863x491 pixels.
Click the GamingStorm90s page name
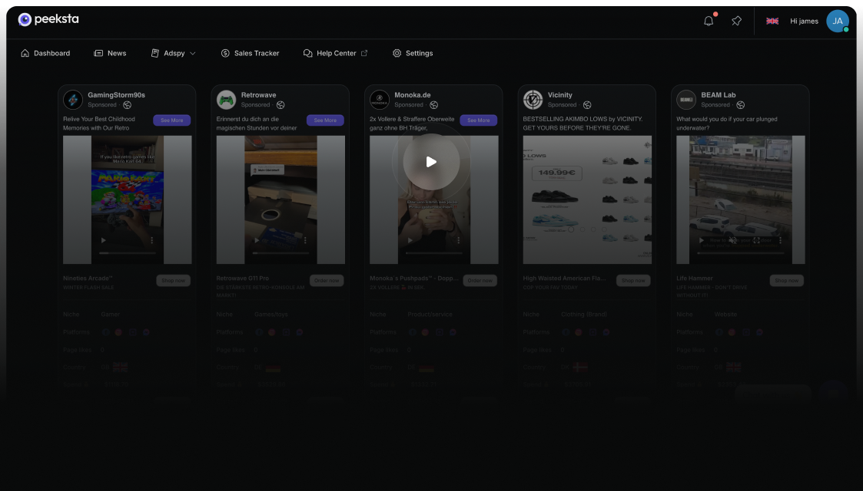(x=116, y=95)
